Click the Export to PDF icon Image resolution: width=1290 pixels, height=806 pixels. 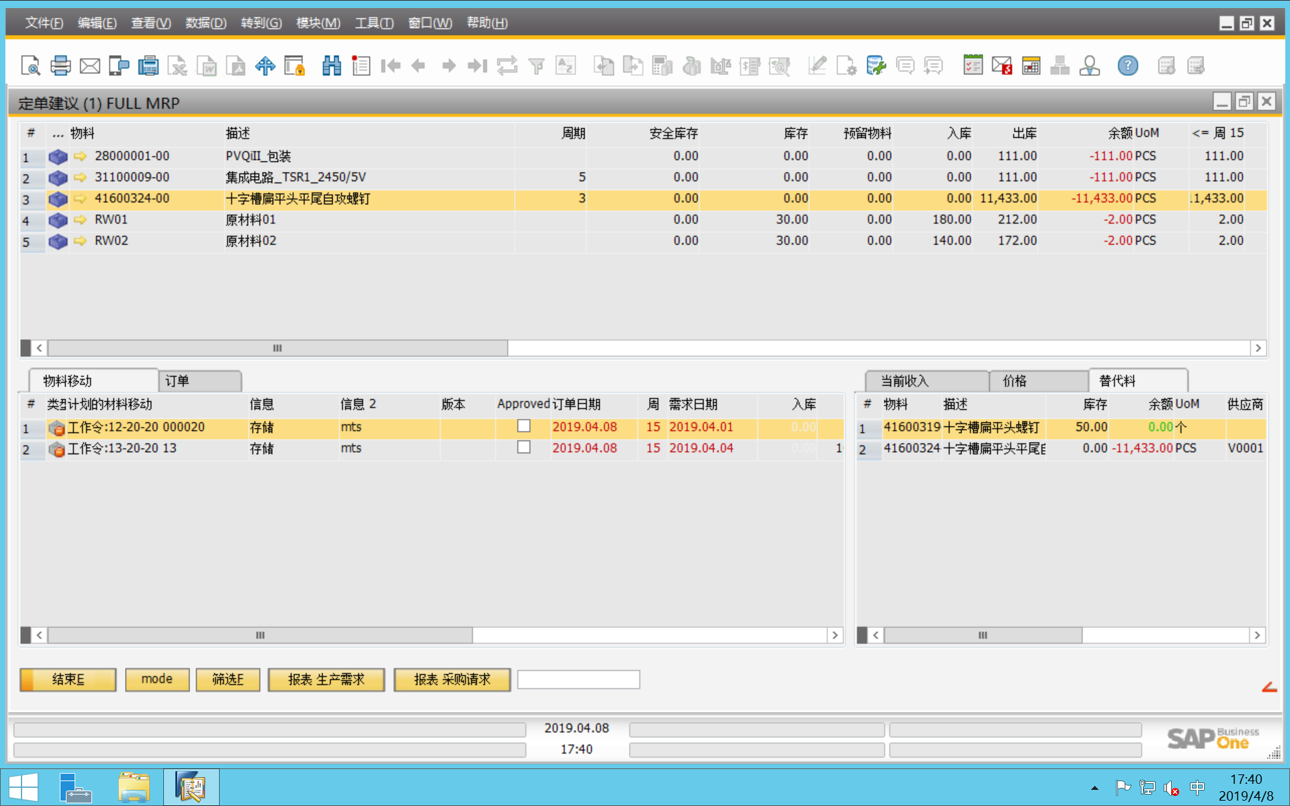pos(236,66)
